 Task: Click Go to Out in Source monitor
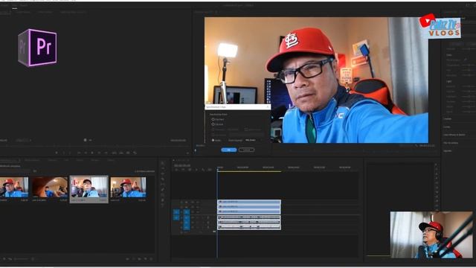[106, 153]
